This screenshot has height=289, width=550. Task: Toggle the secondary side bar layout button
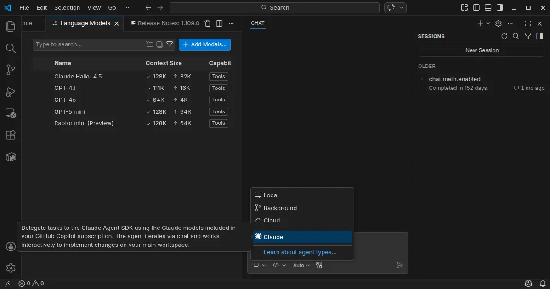(500, 7)
